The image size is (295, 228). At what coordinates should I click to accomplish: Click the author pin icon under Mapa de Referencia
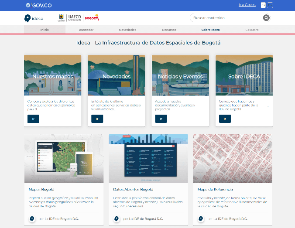tap(201, 219)
